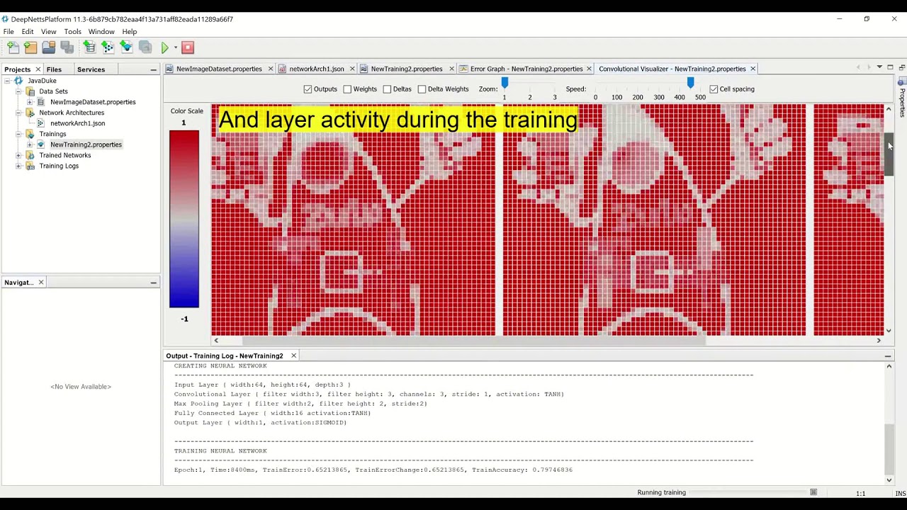Click the Training Logs folder icon
This screenshot has width=907, height=510.
click(x=30, y=166)
